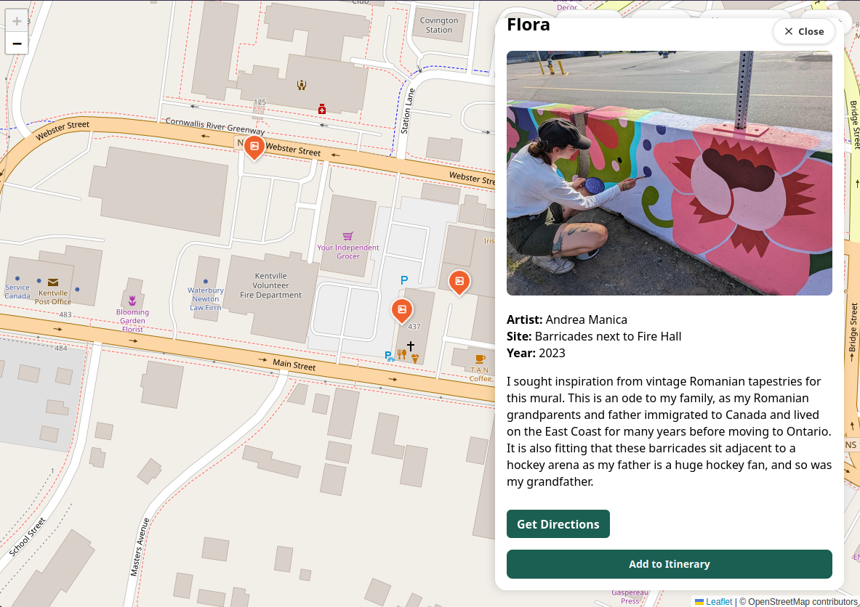The image size is (860, 607).
Task: Open the Flora mural photo
Action: [x=669, y=173]
